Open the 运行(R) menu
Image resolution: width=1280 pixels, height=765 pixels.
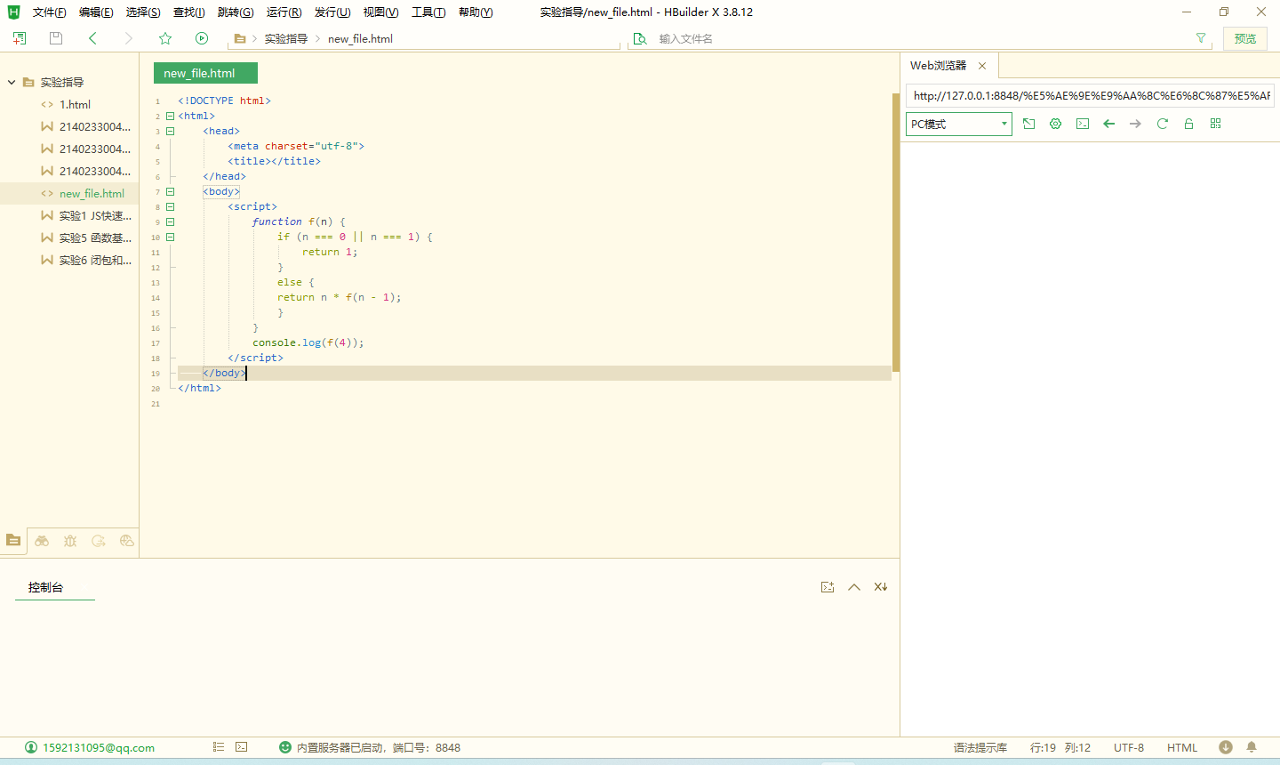284,12
